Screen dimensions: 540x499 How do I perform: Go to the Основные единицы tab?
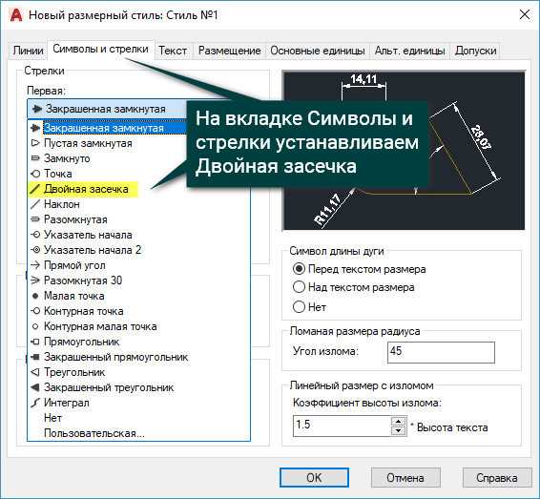[x=317, y=51]
